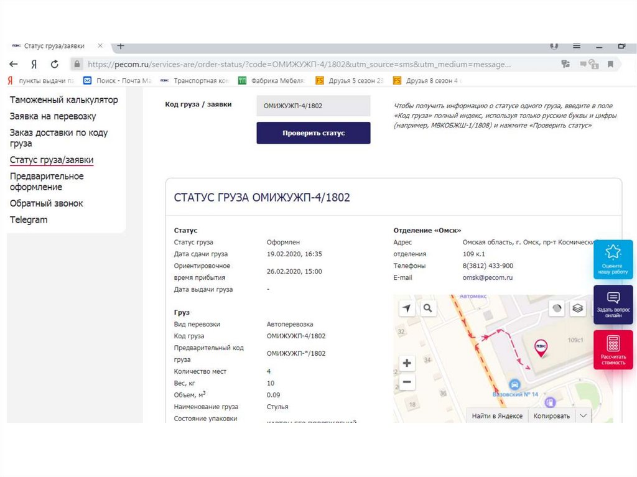
Task: Open the browser hamburger menu
Action: coord(577,46)
